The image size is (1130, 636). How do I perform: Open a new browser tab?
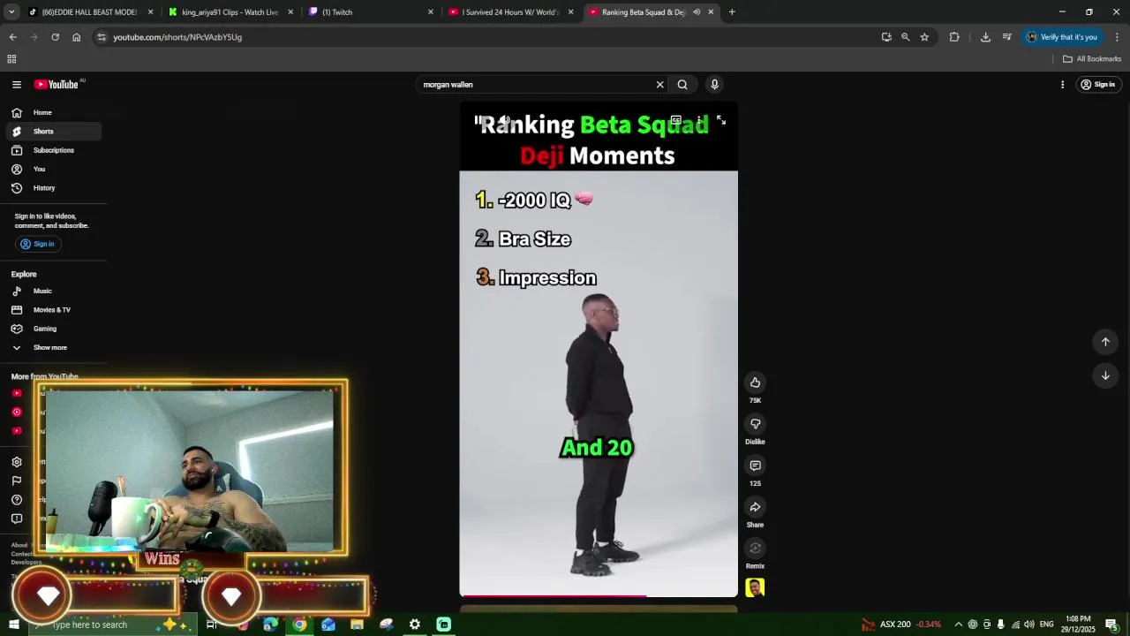click(732, 12)
